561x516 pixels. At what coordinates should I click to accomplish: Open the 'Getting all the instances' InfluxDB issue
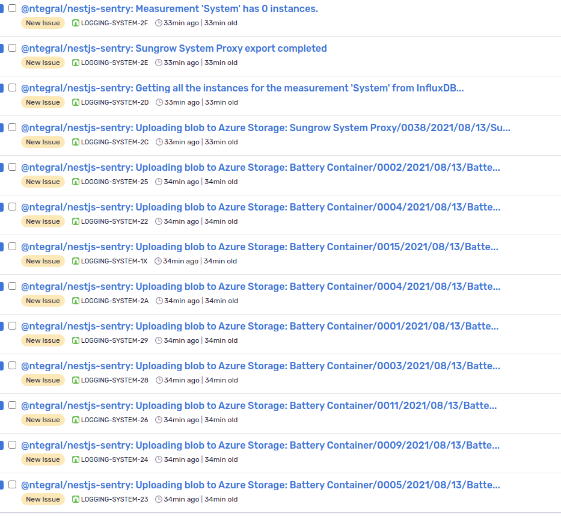(x=242, y=88)
